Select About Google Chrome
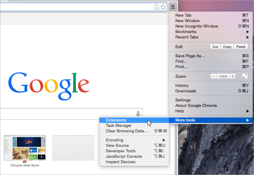 (211, 106)
